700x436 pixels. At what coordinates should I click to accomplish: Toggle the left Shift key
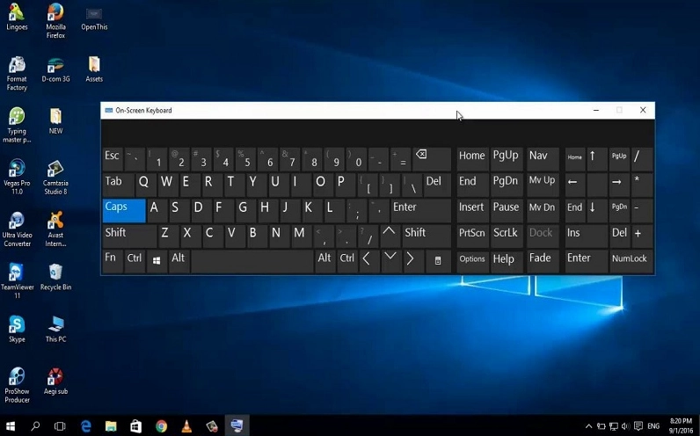[129, 236]
